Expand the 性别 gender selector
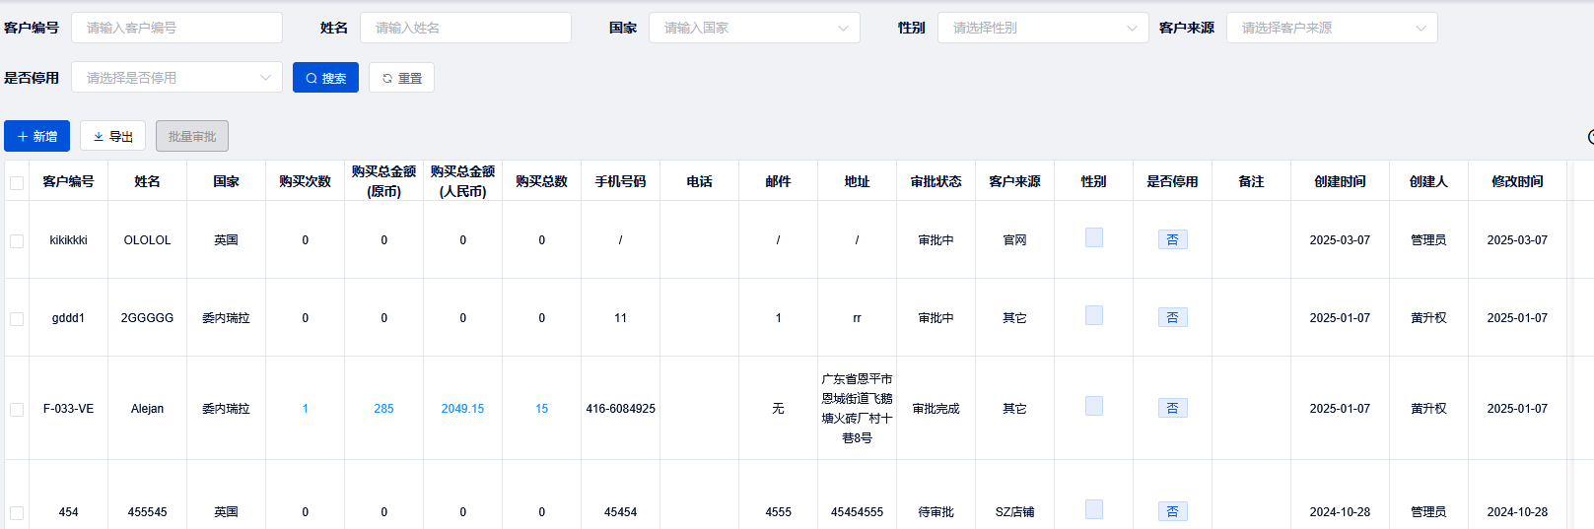1594x529 pixels. 1043,28
